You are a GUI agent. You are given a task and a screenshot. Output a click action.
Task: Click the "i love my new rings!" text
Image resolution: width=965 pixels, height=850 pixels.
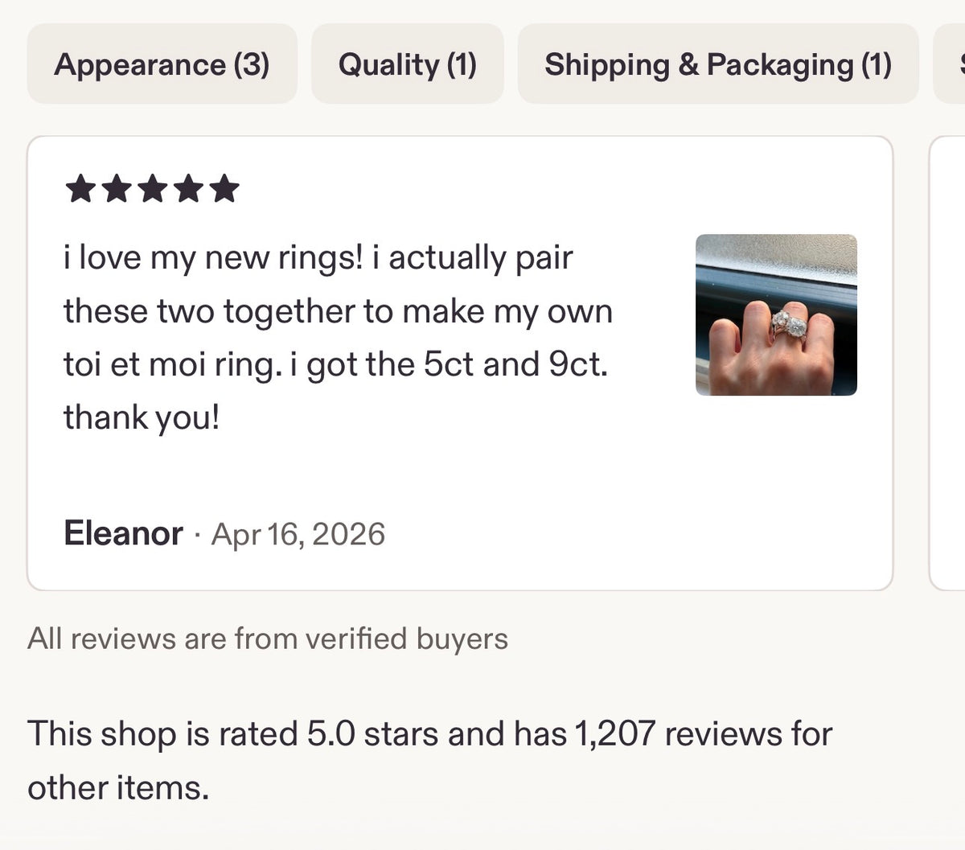(213, 258)
